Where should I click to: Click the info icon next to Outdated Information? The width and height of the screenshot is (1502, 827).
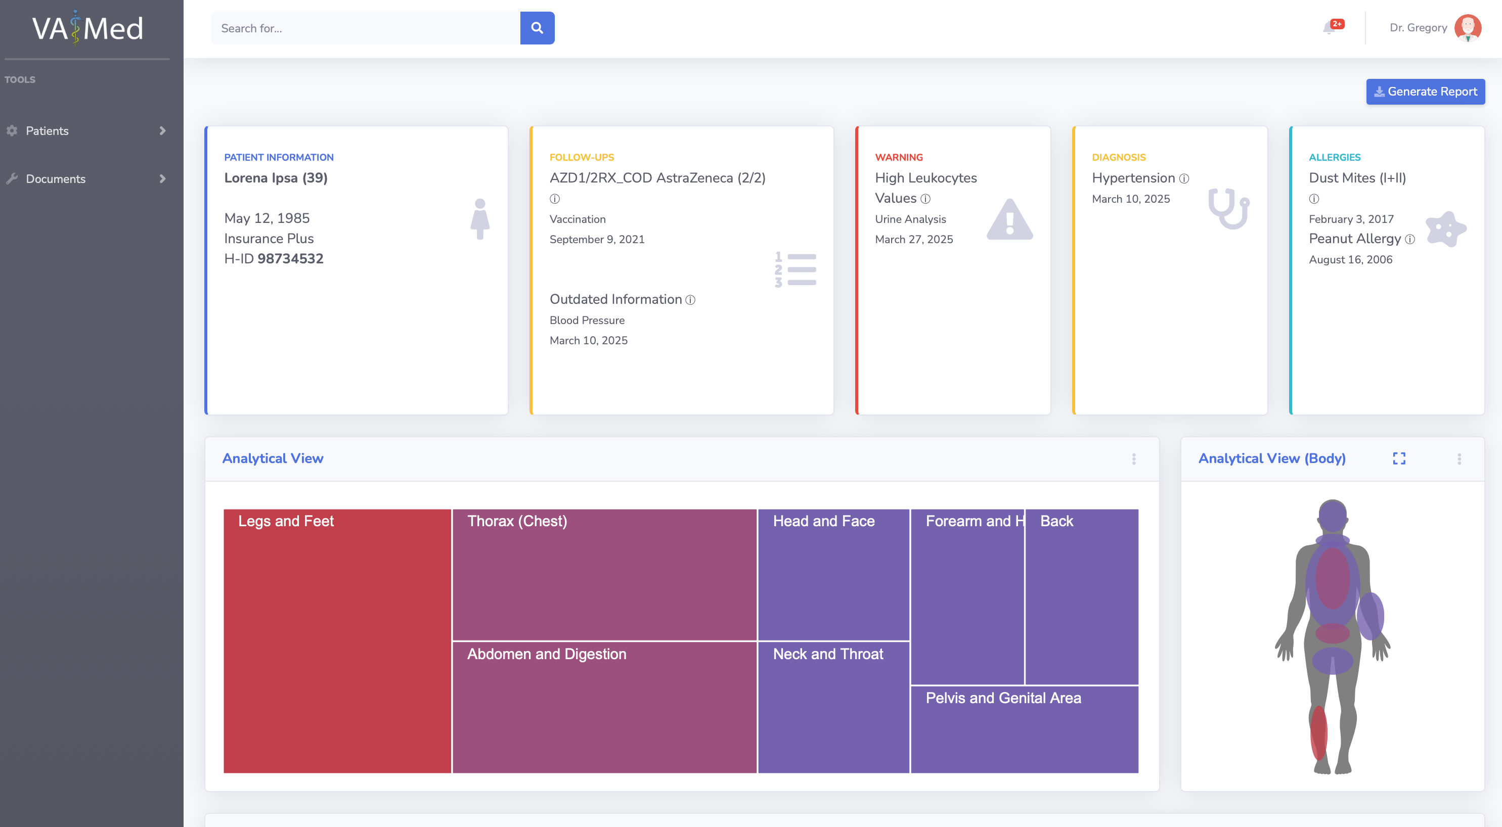(x=690, y=300)
